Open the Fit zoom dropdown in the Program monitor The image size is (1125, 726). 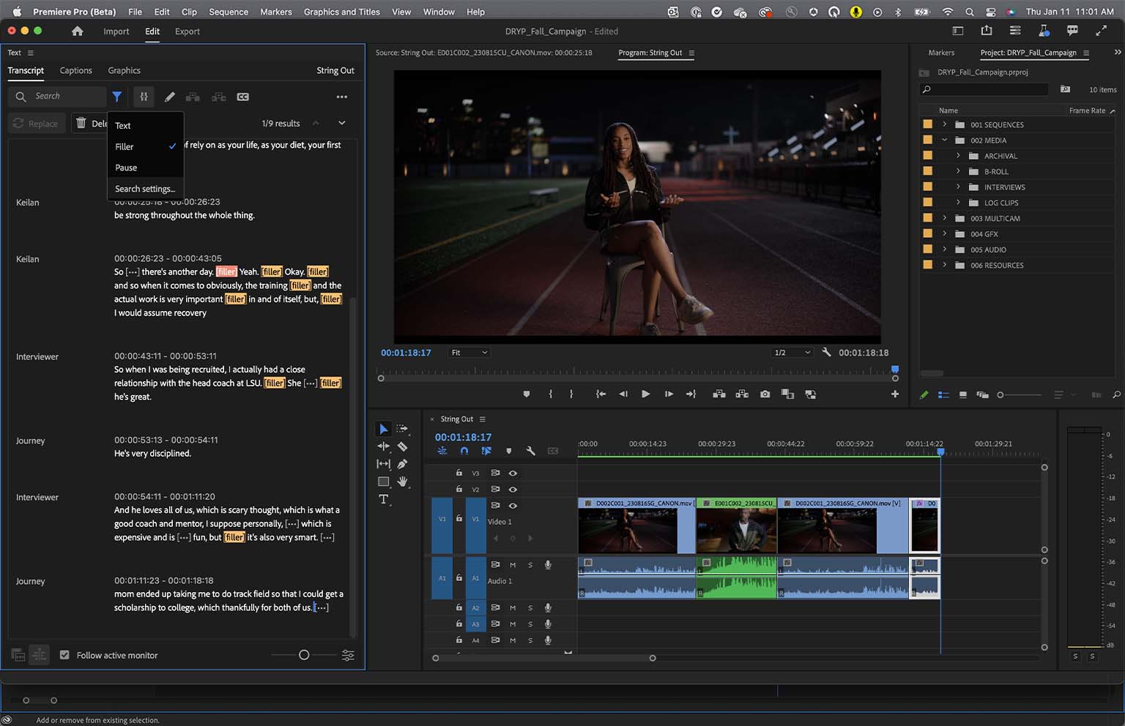[468, 352]
